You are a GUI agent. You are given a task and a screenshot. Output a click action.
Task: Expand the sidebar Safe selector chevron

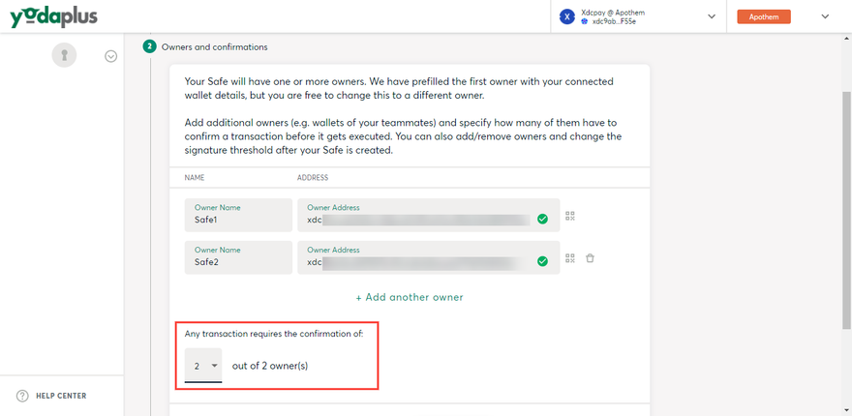[111, 56]
